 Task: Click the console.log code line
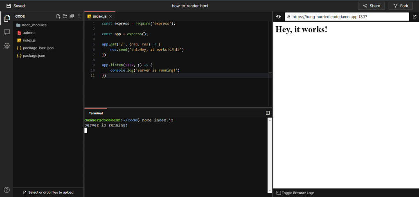[145, 70]
